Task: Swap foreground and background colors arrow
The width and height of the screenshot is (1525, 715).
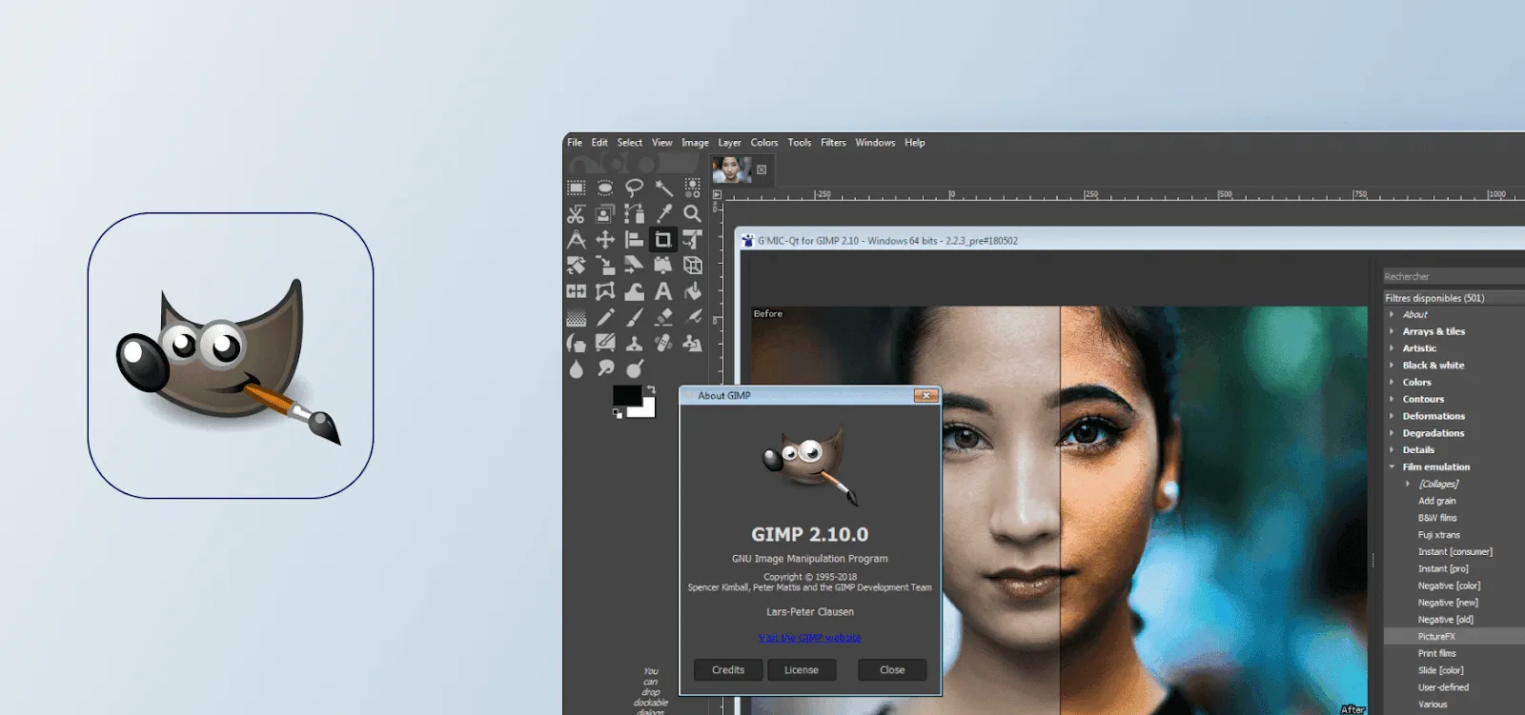Action: tap(651, 389)
